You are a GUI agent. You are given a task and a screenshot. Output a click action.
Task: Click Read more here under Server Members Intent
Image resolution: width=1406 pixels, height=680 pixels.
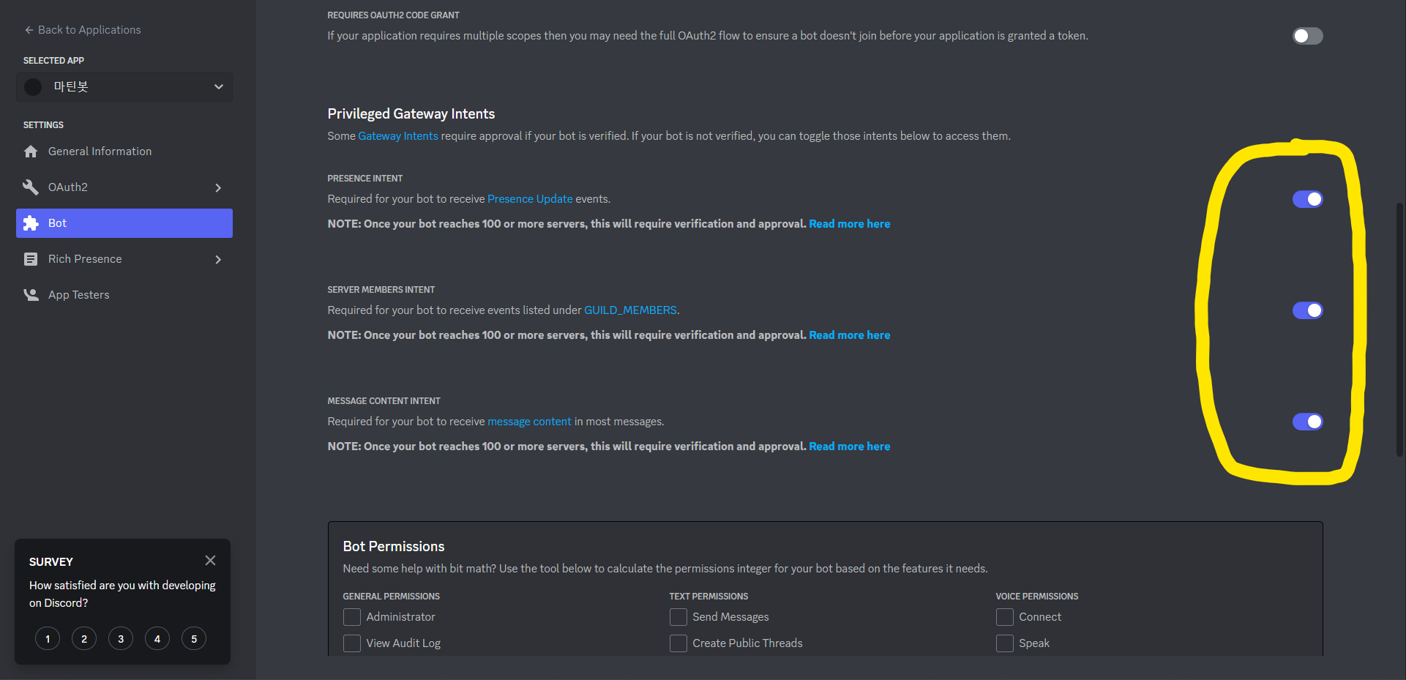[x=850, y=335]
